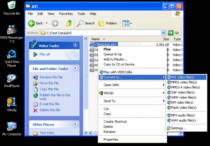Image resolution: width=210 pixels, height=146 pixels.
Task: Sort files by Size column header
Action: pyautogui.click(x=156, y=39)
